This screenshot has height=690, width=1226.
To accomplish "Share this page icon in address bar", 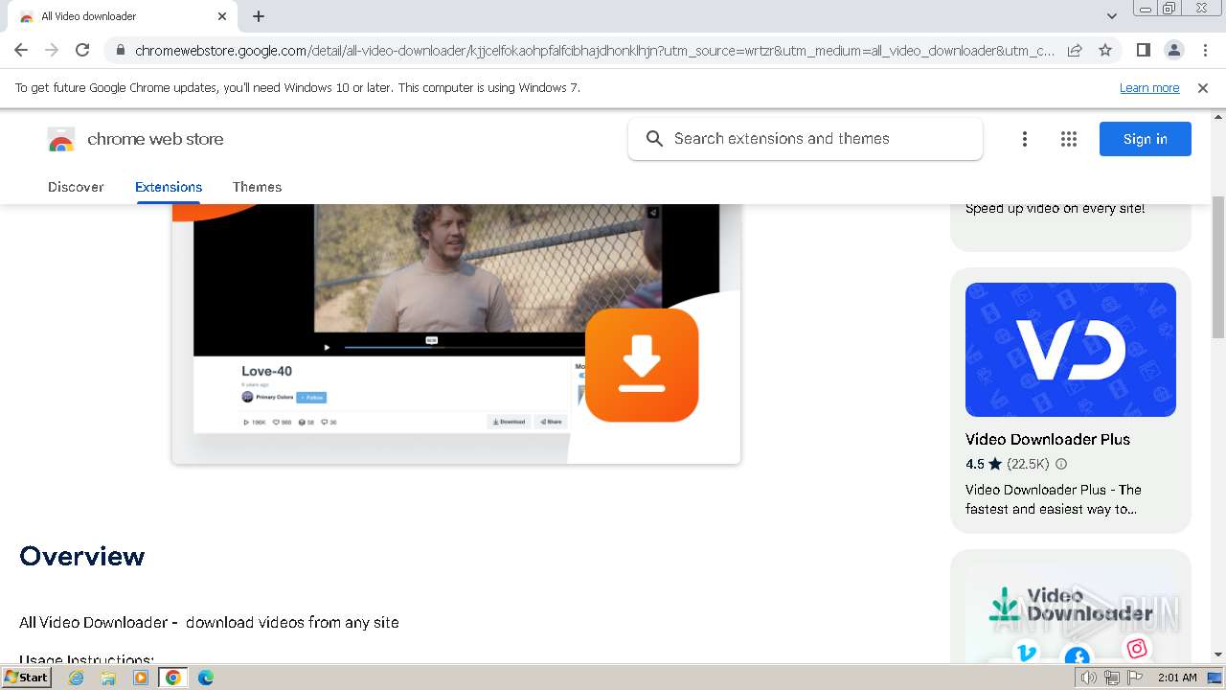I will [1075, 51].
